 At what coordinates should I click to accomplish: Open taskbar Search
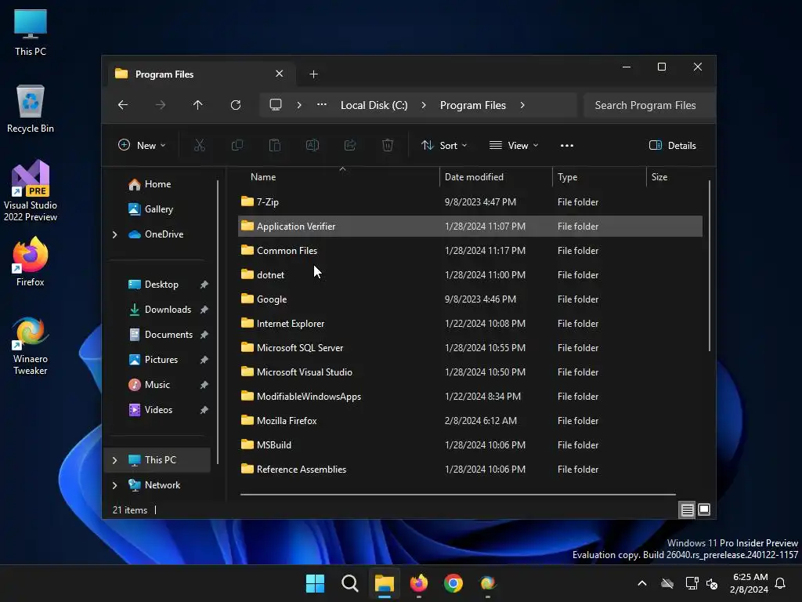point(350,583)
